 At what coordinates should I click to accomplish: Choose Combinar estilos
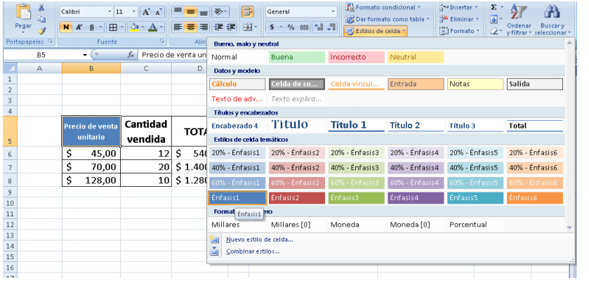click(253, 251)
